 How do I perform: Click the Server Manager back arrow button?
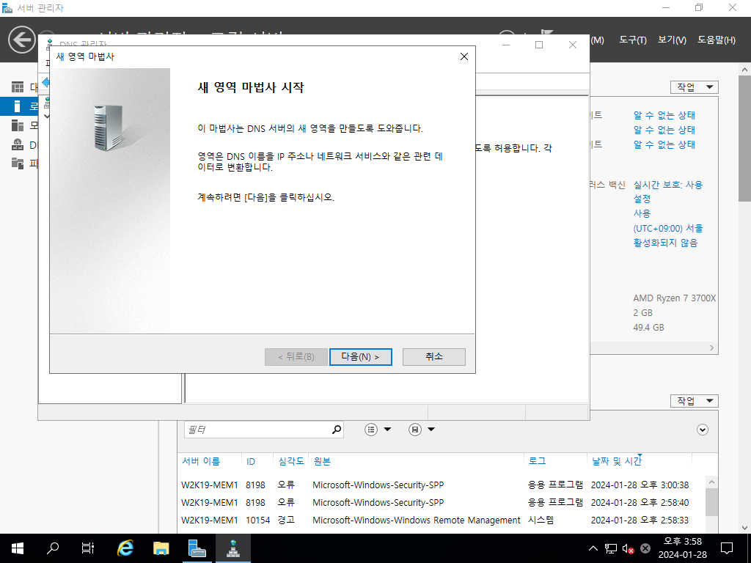pyautogui.click(x=21, y=40)
